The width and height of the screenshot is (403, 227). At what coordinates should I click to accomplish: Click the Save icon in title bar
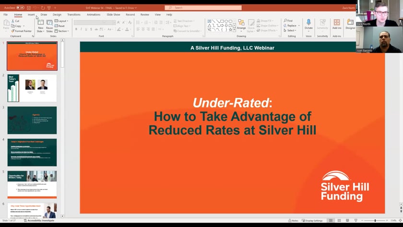tap(29, 8)
